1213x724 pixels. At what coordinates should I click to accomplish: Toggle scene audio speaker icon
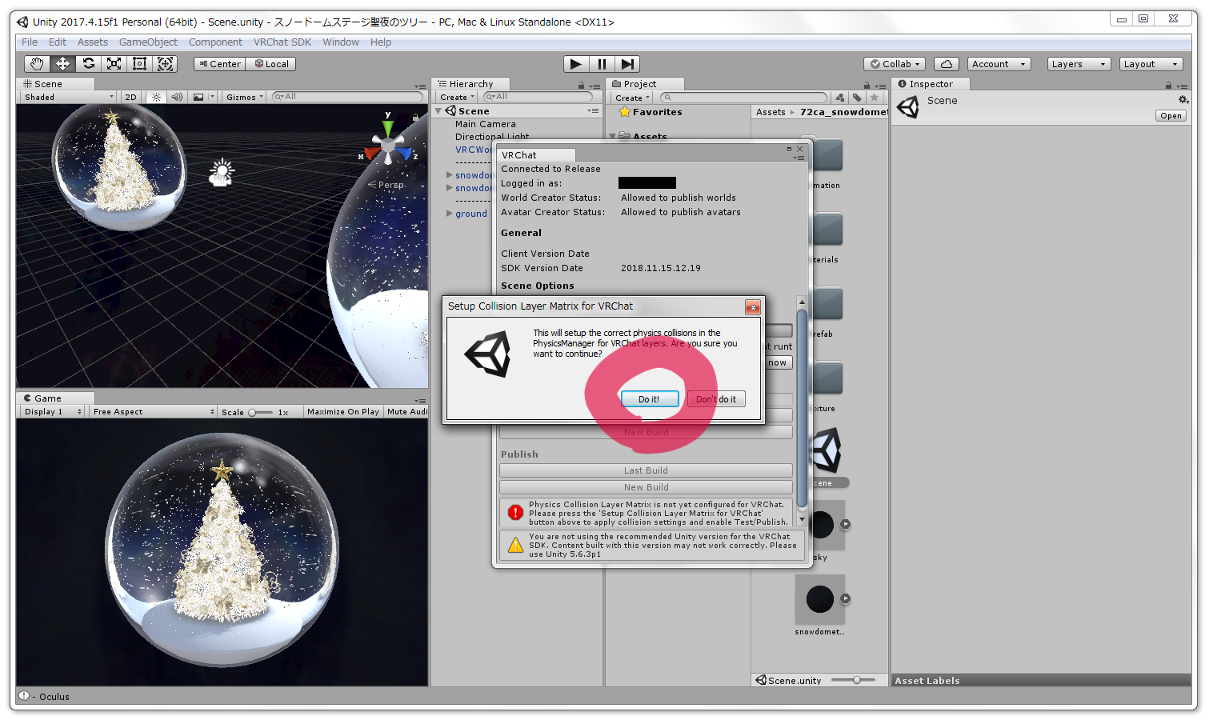coord(177,97)
